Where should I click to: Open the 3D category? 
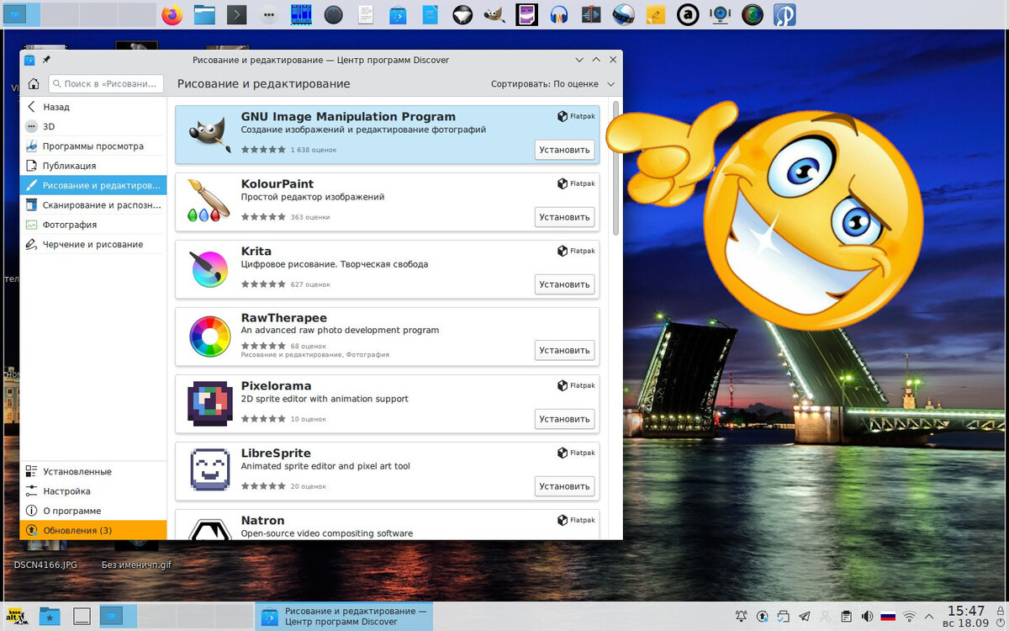93,126
